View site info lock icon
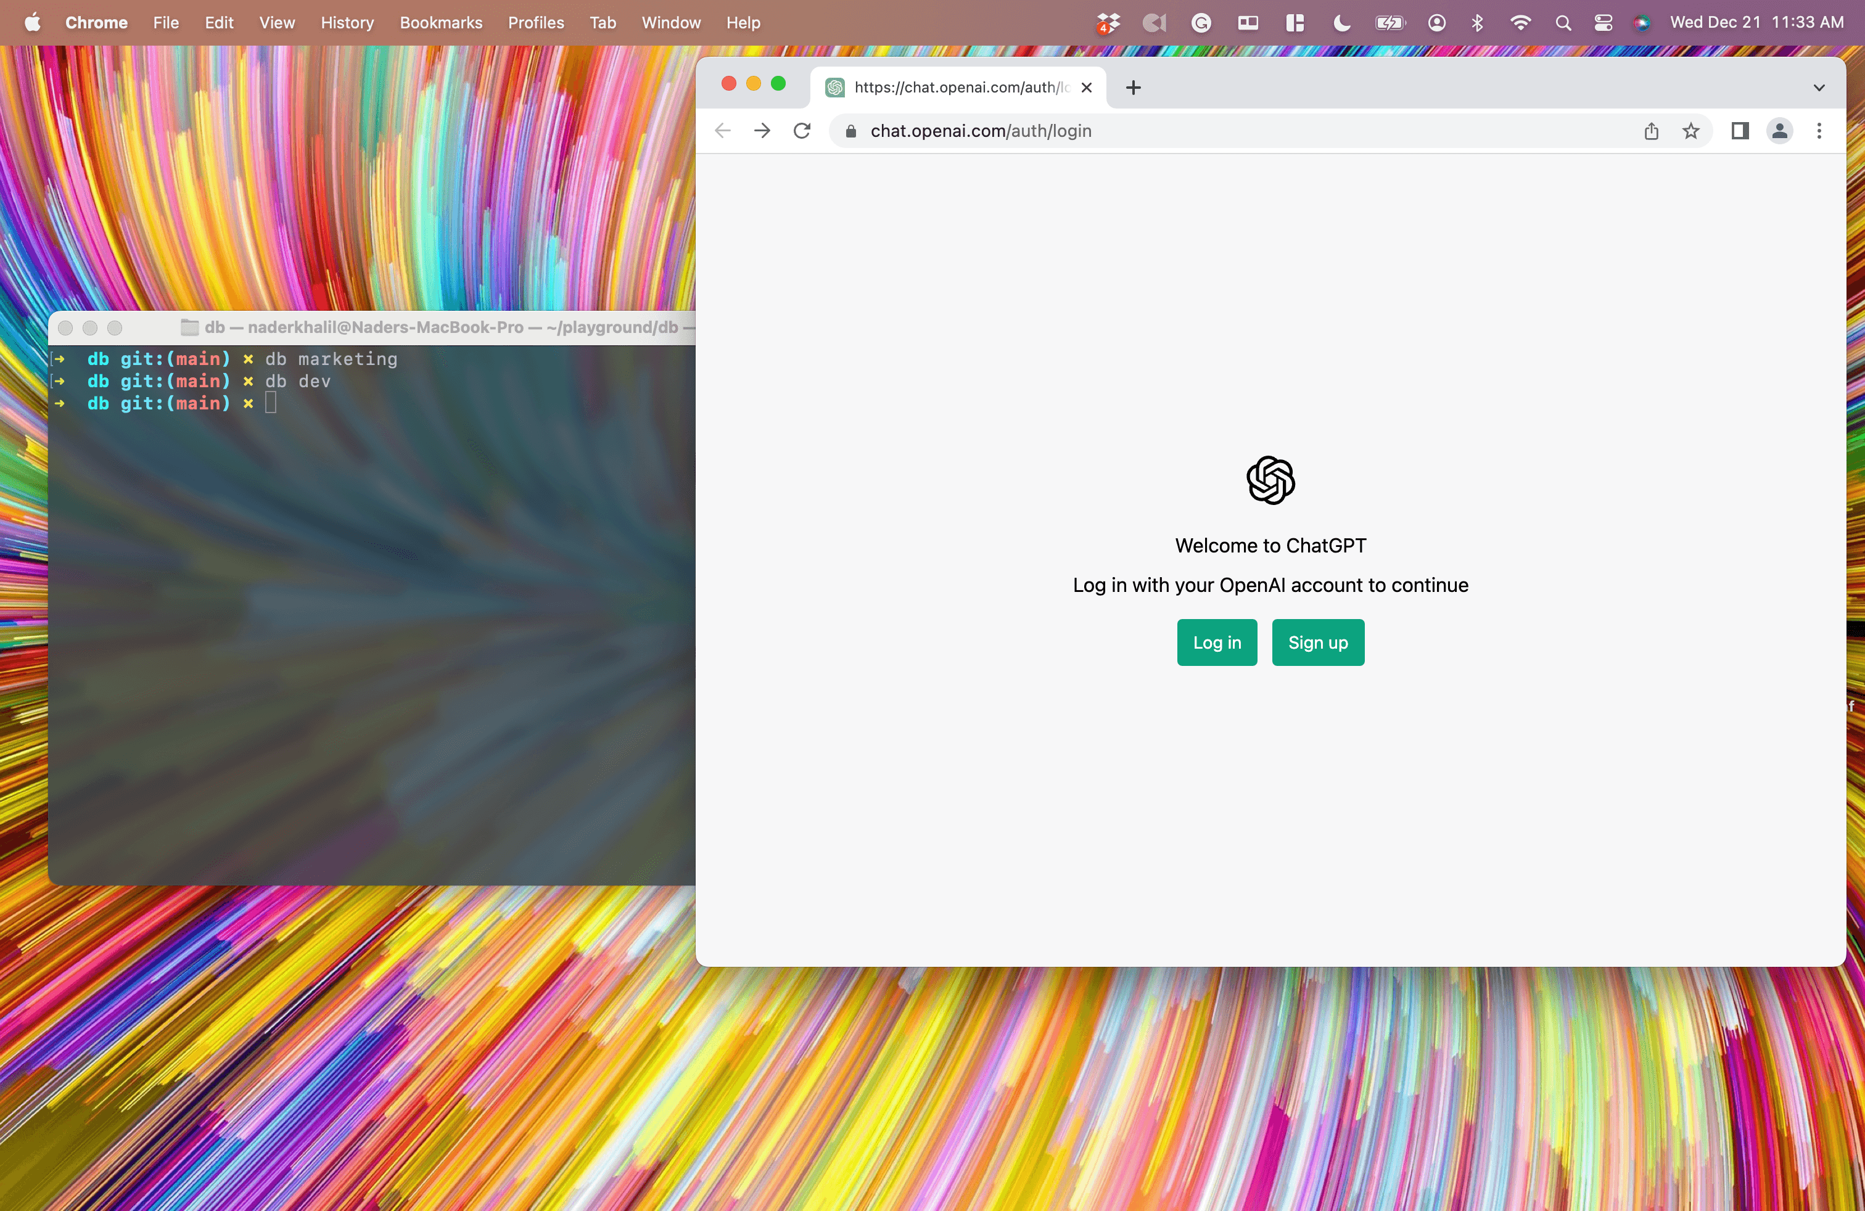 coord(851,131)
